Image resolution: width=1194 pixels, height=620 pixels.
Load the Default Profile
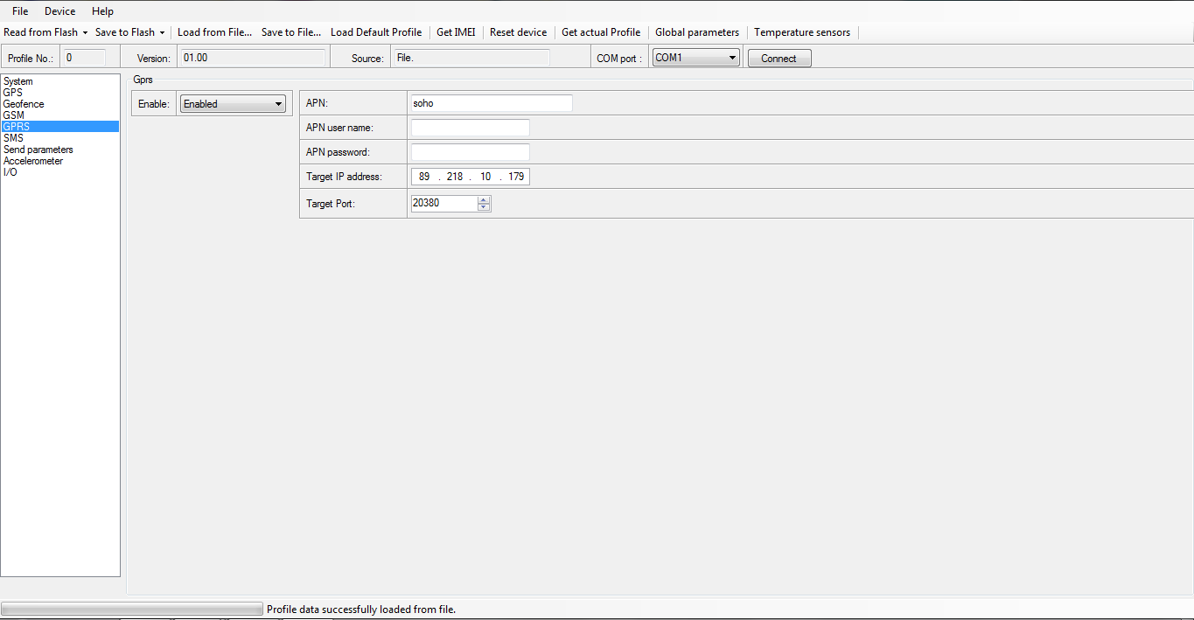coord(376,32)
